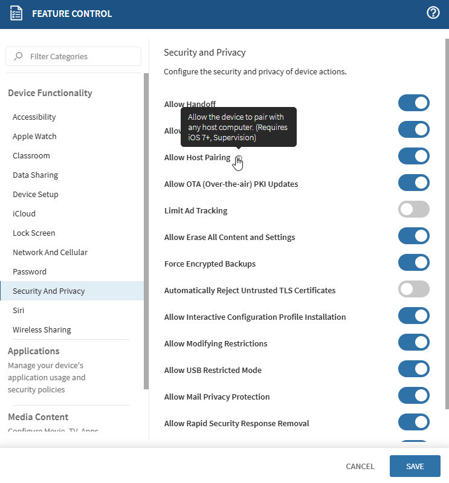The image size is (449, 483).
Task: Select the Lock Screen category
Action: (x=34, y=233)
